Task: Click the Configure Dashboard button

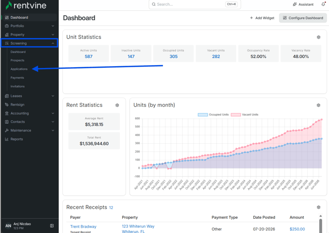Action: [303, 18]
